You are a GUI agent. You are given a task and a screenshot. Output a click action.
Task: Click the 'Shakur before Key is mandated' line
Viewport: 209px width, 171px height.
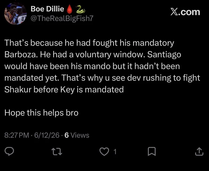click(x=64, y=90)
